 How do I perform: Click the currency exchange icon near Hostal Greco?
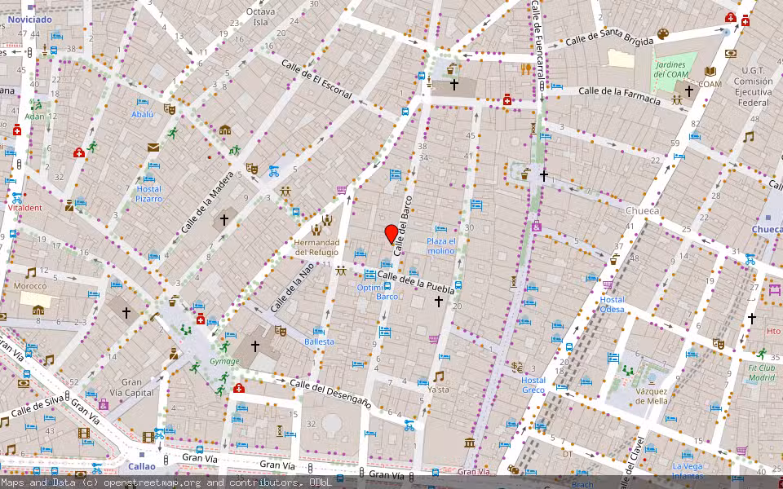click(517, 368)
